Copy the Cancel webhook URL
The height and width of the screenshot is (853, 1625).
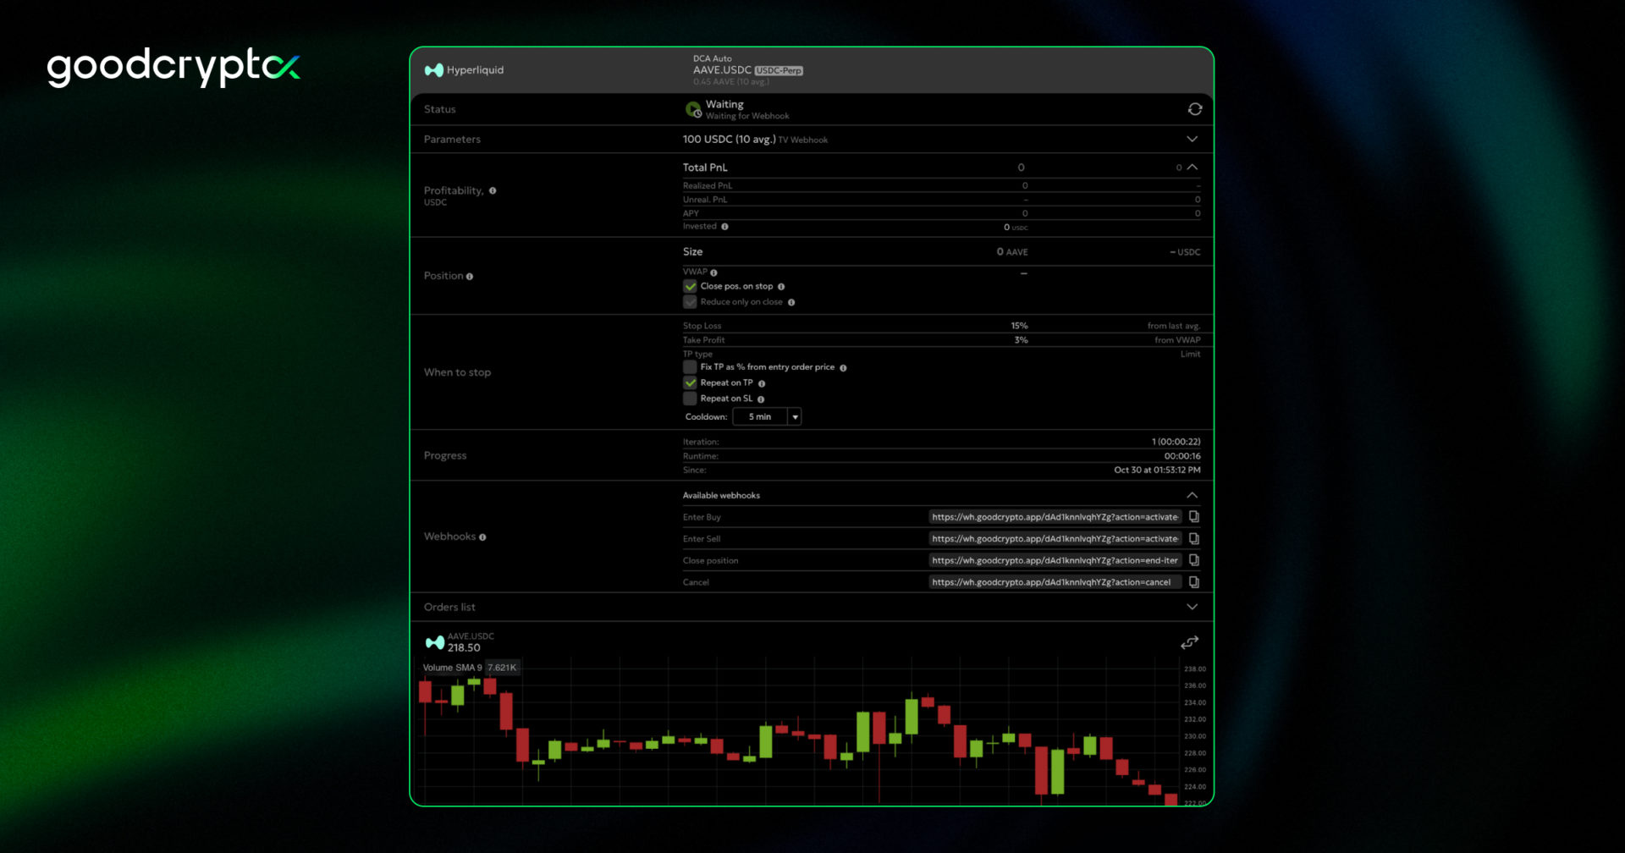pyautogui.click(x=1193, y=581)
